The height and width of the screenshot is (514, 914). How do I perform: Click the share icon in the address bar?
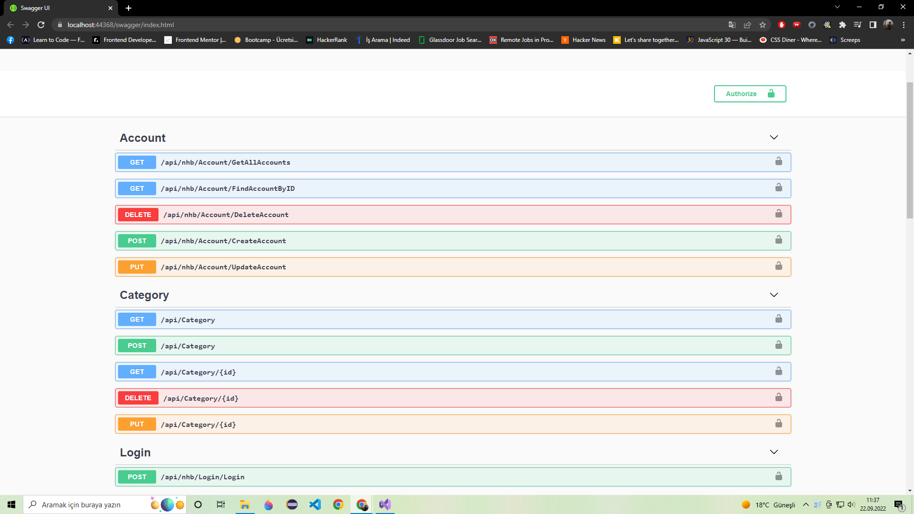(747, 25)
